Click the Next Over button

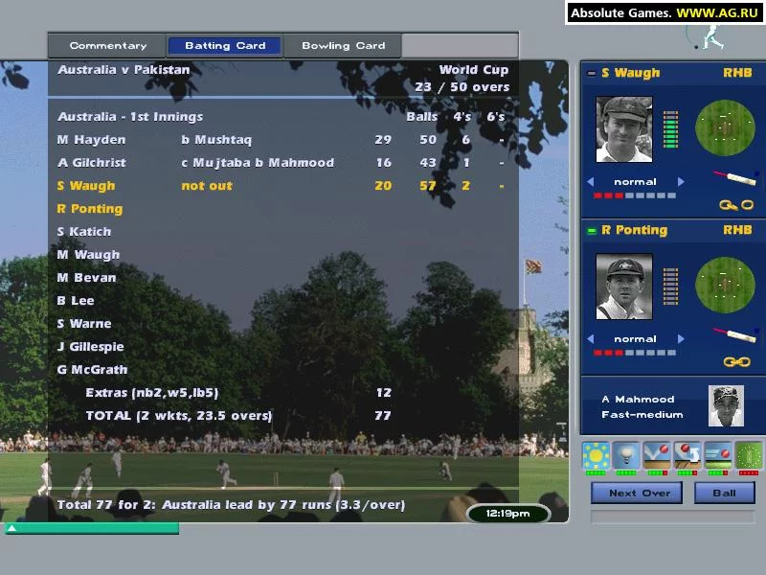[637, 493]
